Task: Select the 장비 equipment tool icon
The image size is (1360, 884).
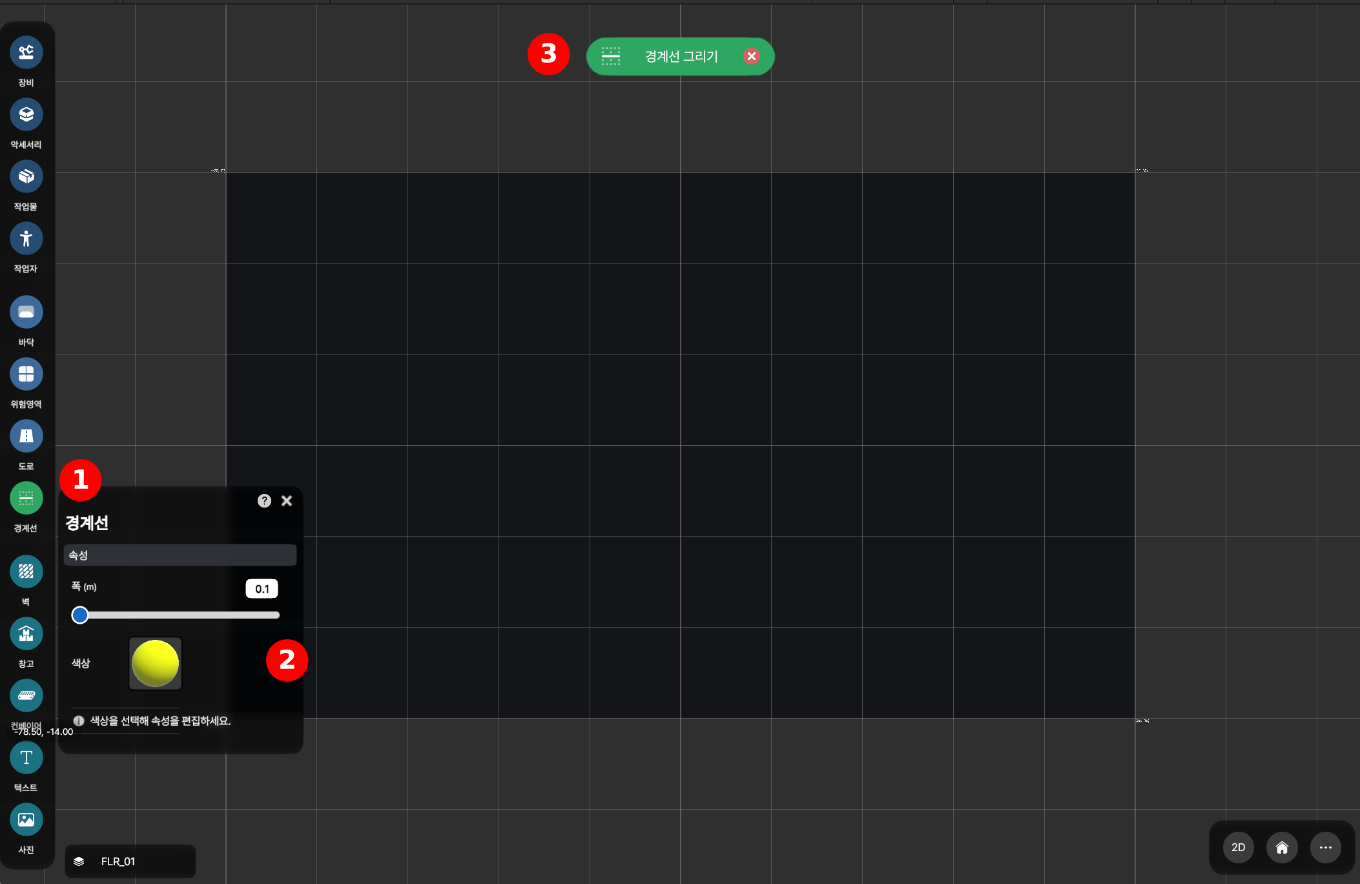Action: click(26, 52)
